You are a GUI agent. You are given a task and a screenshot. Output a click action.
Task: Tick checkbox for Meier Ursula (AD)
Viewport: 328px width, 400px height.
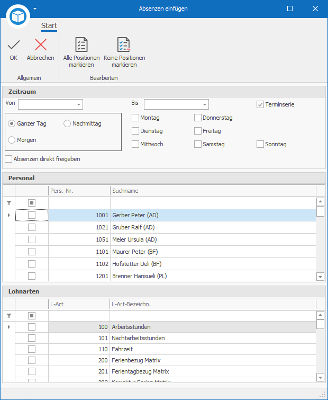click(32, 239)
